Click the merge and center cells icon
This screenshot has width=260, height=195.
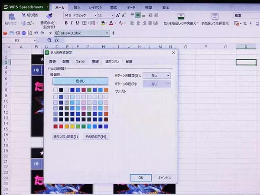point(180,16)
